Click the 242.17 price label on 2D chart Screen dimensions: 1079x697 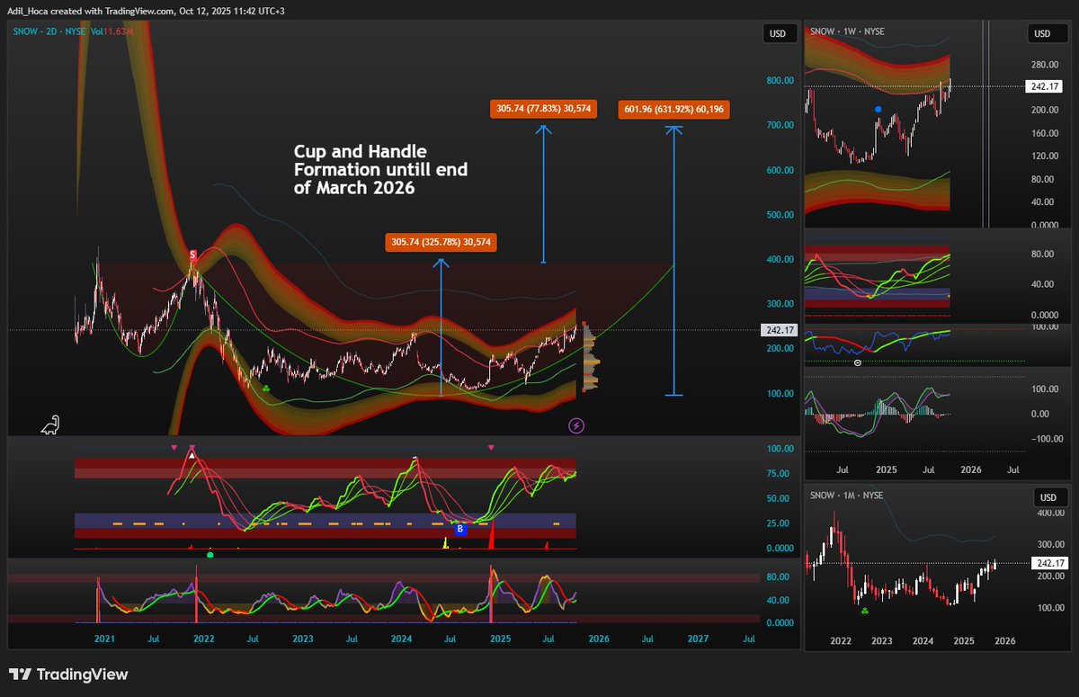[x=780, y=330]
